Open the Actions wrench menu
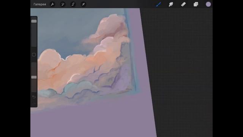This screenshot has width=243, height=137. [52, 4]
